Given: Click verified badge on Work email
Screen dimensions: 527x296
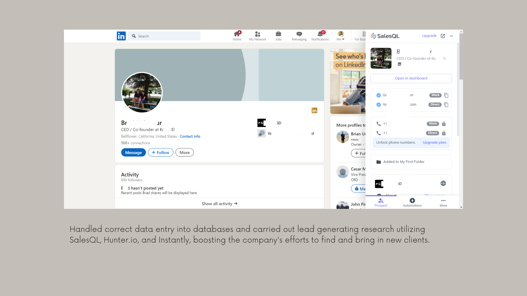Looking at the screenshot, I should point(379,95).
